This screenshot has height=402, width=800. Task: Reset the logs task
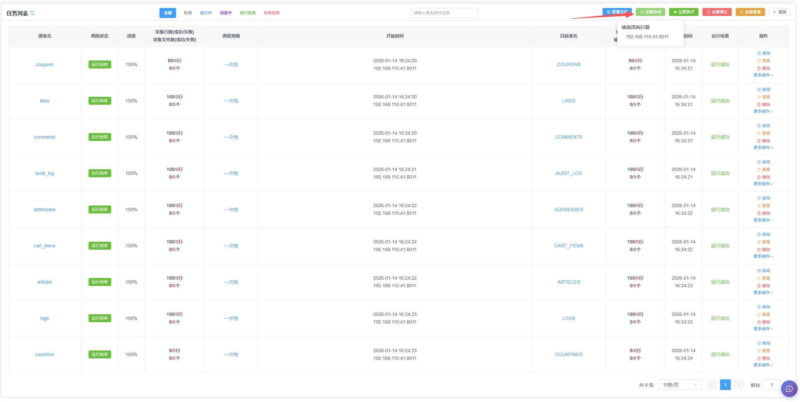[x=763, y=315]
